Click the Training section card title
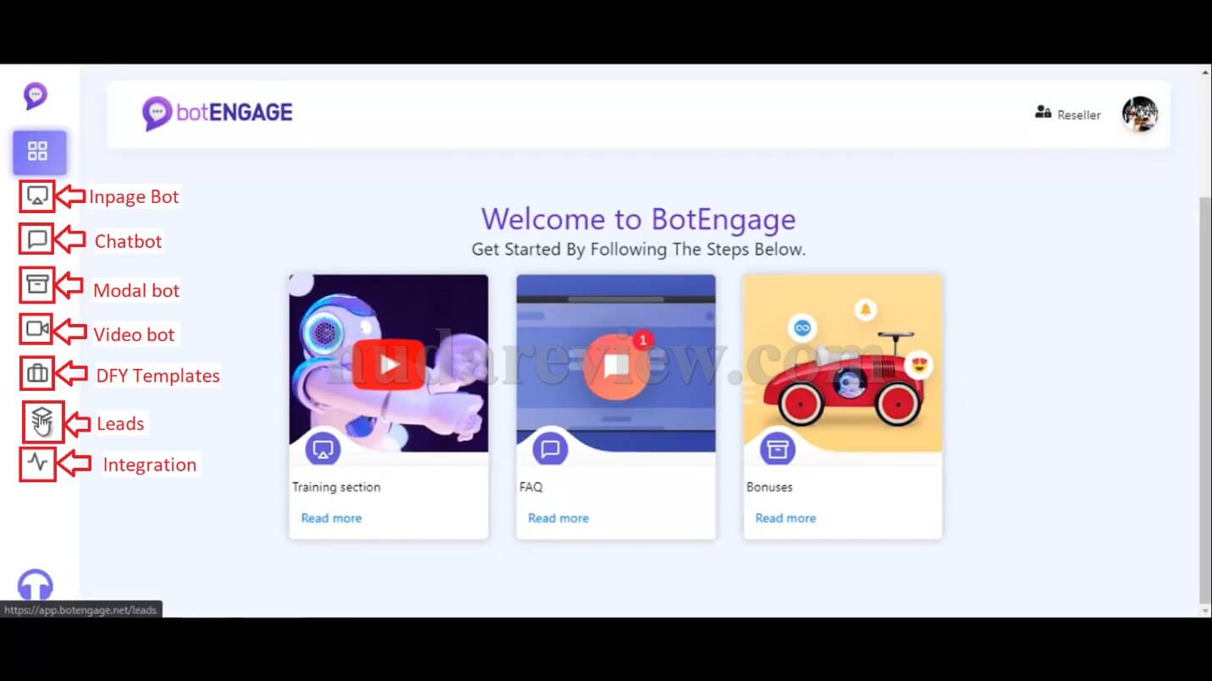Viewport: 1212px width, 681px height. [336, 487]
